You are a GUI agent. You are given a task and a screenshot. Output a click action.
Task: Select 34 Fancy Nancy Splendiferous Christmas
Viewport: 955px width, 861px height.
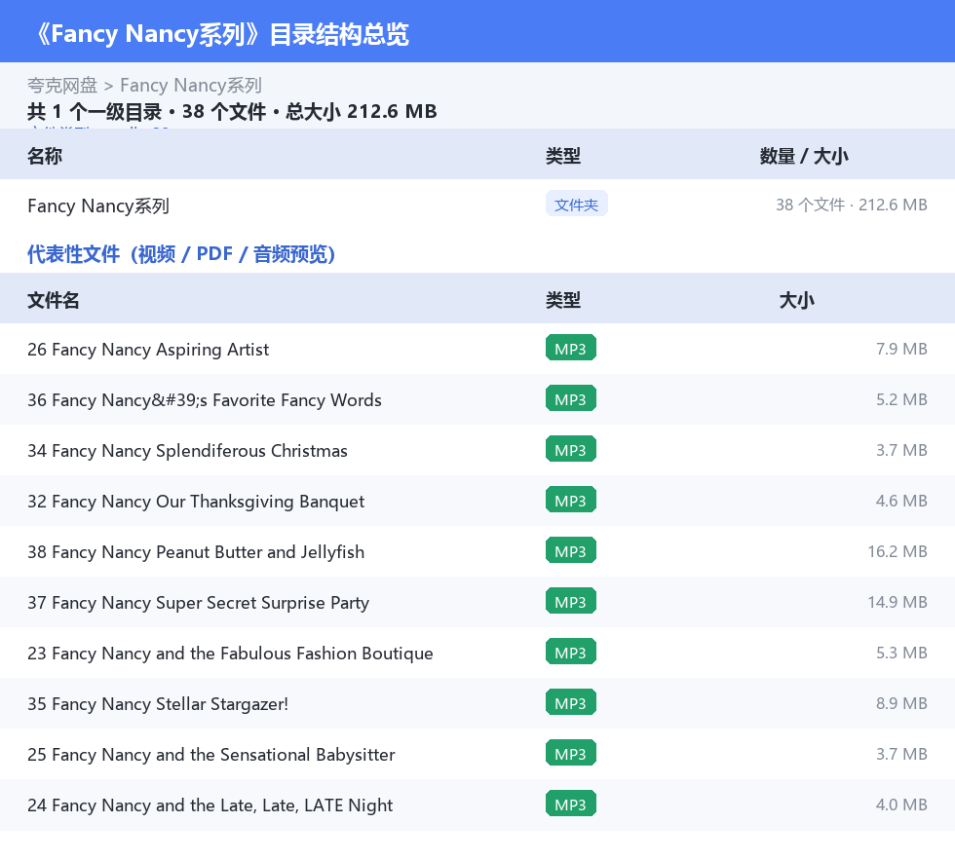coord(187,451)
